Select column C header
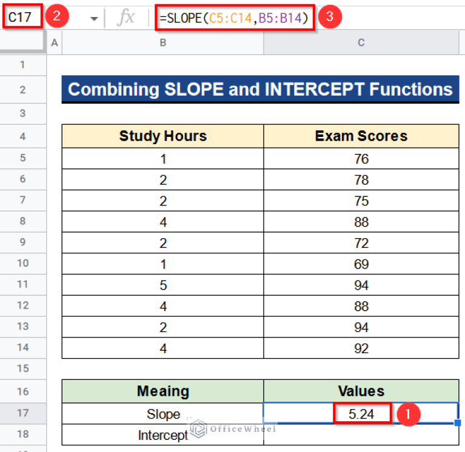465x452 pixels. [x=361, y=42]
